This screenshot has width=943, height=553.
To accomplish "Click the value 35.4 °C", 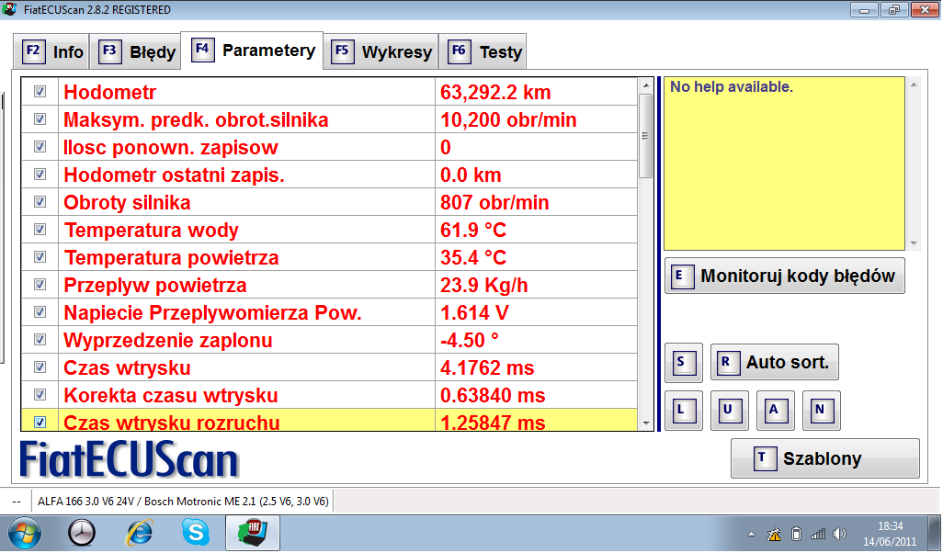I will pyautogui.click(x=473, y=258).
